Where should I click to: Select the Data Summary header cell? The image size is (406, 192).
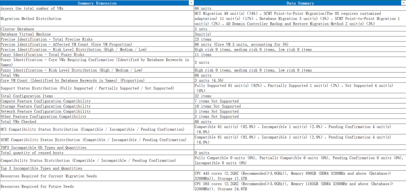point(300,3)
